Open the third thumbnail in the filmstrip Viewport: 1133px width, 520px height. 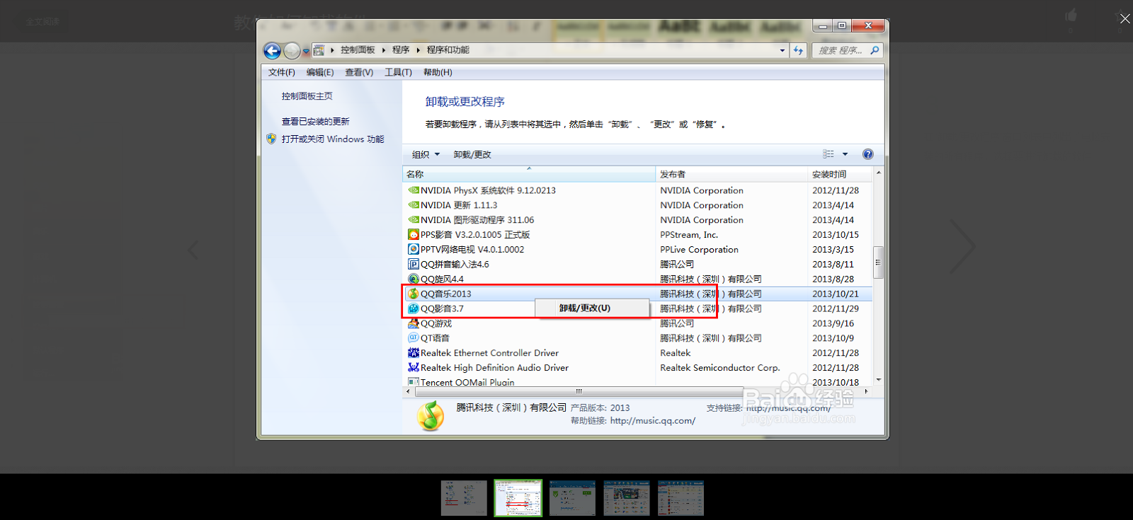(572, 498)
